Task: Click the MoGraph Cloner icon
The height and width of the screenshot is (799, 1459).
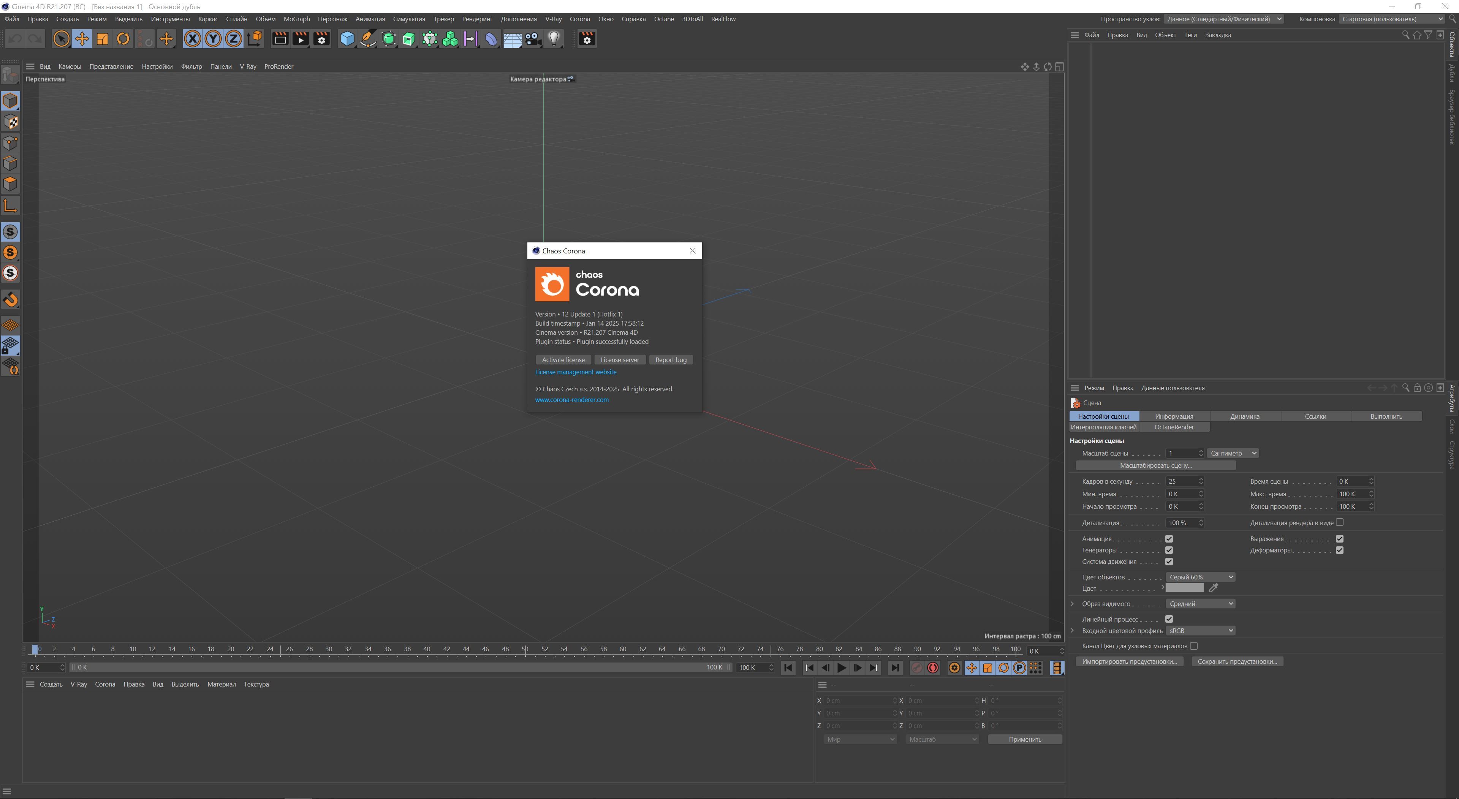Action: pyautogui.click(x=450, y=39)
